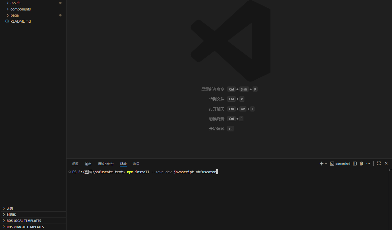Click the F5 key label

tap(231, 129)
